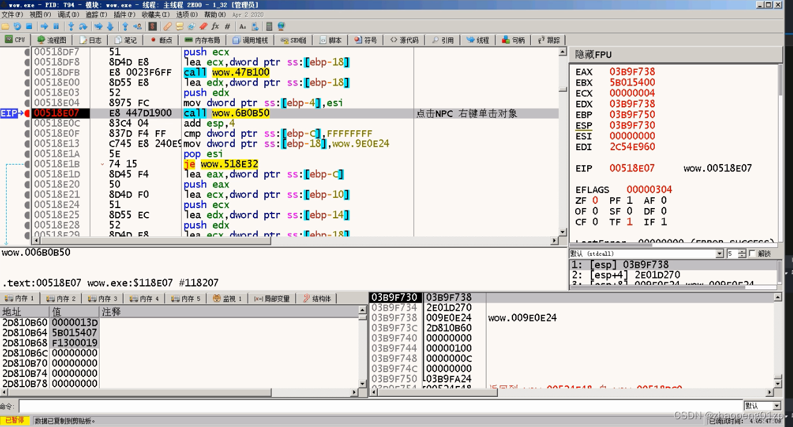The image size is (793, 427).
Task: Open the 内存 2 dump tab
Action: tap(62, 299)
